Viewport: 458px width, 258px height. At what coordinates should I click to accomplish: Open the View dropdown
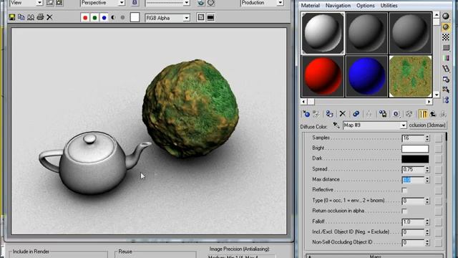click(39, 3)
